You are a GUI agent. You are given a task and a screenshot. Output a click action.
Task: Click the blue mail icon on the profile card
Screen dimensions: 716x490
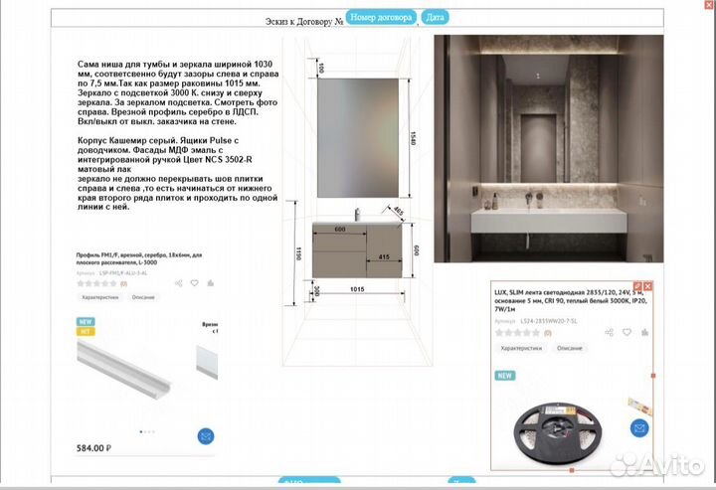pyautogui.click(x=206, y=436)
